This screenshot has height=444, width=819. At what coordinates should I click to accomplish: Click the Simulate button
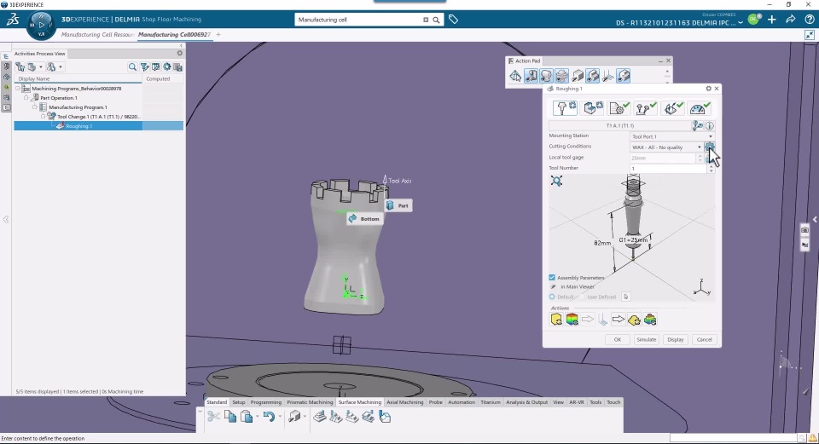pos(646,340)
